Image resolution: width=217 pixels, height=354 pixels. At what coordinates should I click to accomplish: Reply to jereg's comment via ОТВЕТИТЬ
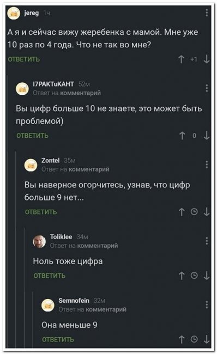click(24, 59)
